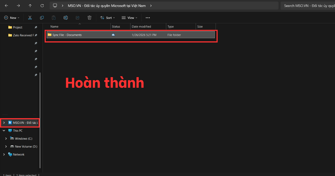Expand the Sort options dropdown
The width and height of the screenshot is (335, 176).
click(x=107, y=18)
